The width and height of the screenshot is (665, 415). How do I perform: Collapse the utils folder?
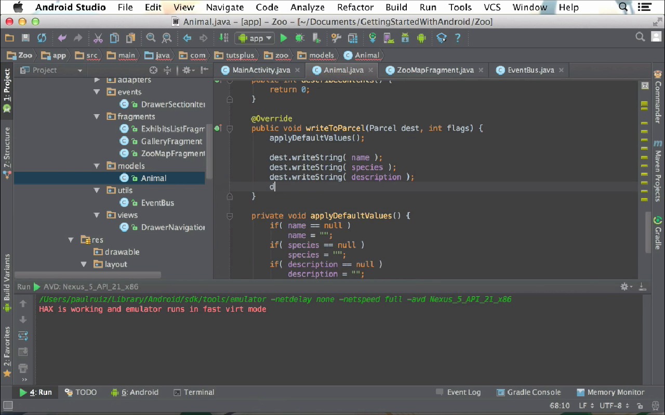(97, 190)
